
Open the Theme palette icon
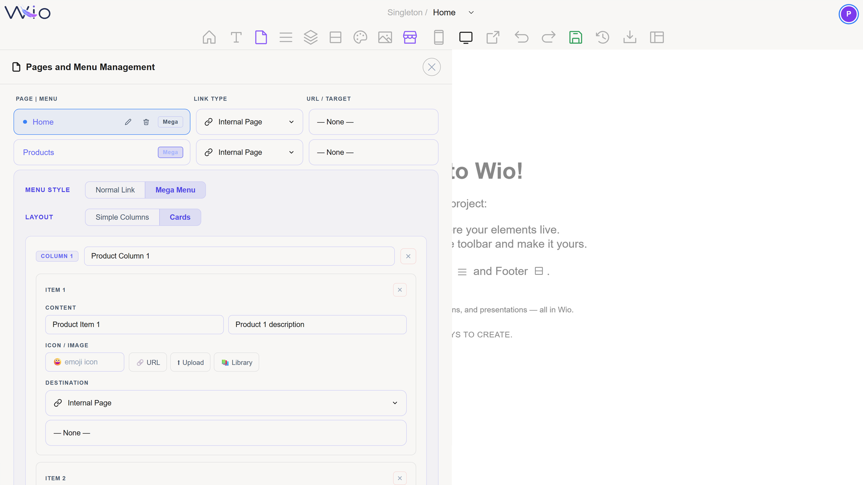click(x=360, y=37)
